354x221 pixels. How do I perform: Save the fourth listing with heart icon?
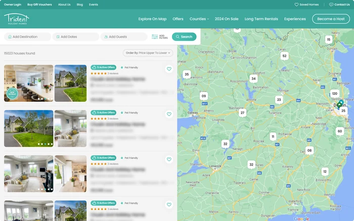[169, 204]
